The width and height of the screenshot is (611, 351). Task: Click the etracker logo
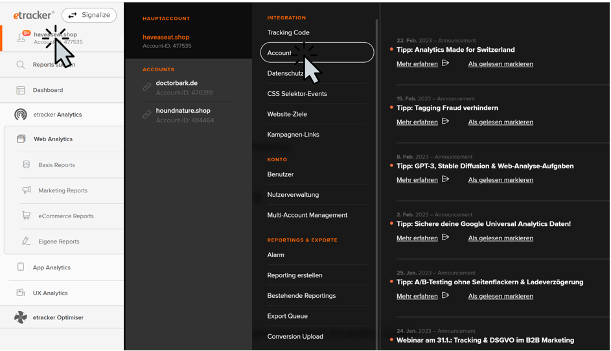pyautogui.click(x=33, y=15)
